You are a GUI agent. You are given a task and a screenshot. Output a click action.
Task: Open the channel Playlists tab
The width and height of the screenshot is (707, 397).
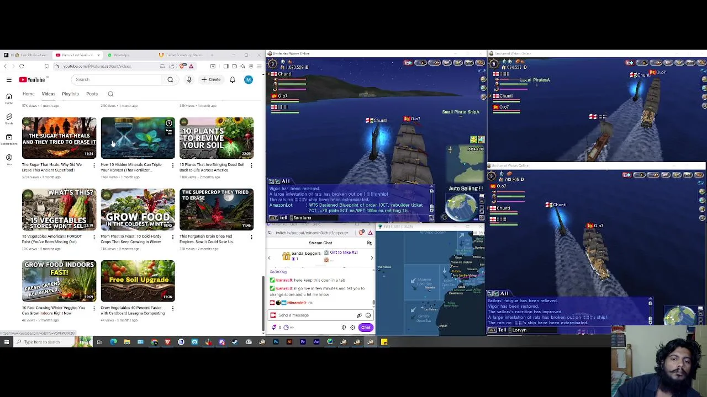70,94
